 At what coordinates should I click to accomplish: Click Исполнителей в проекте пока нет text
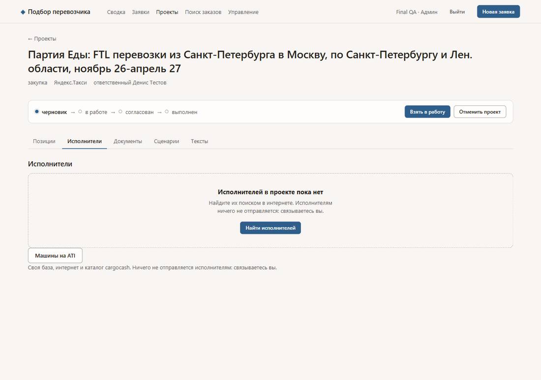tap(270, 192)
